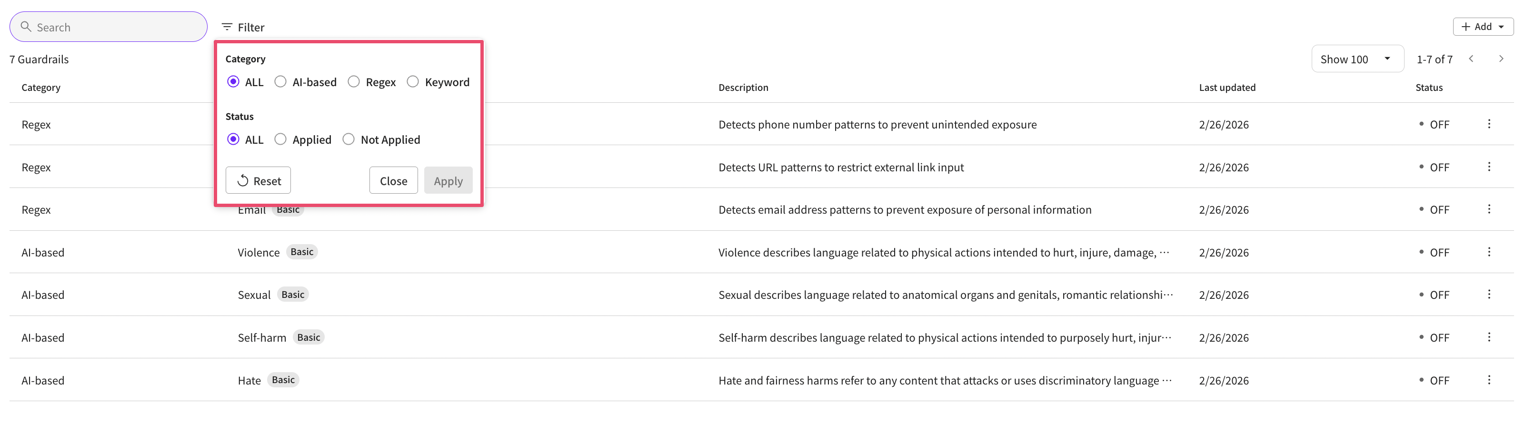Click the Last updated column header
Viewport: 1515px width, 434px height.
(1227, 88)
